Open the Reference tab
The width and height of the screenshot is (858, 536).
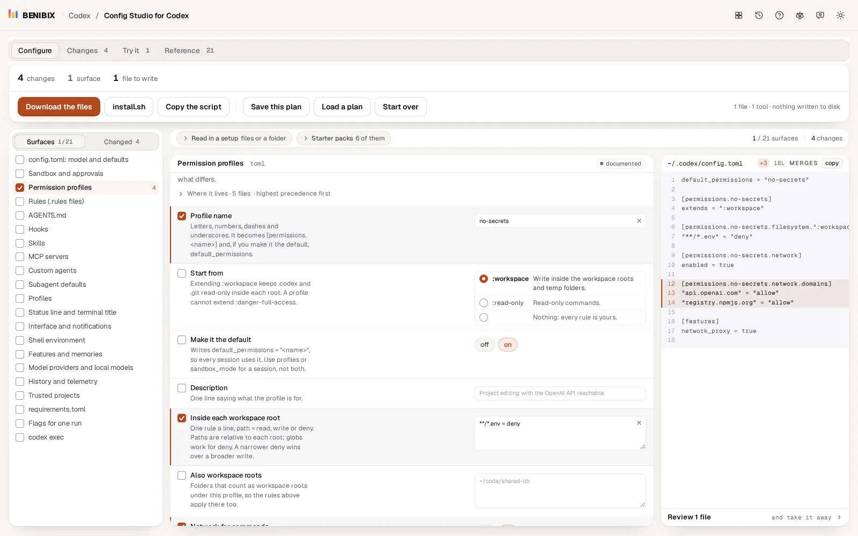click(x=189, y=50)
